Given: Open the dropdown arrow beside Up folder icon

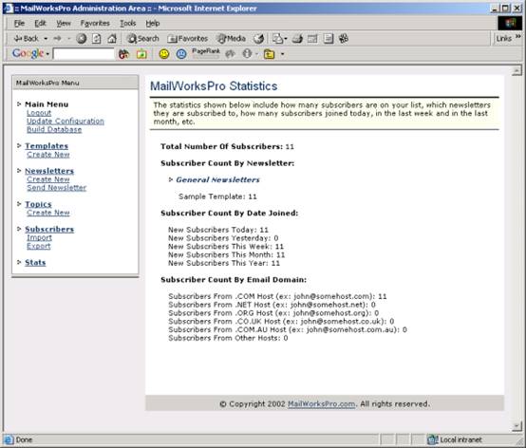Looking at the screenshot, I should point(282,54).
